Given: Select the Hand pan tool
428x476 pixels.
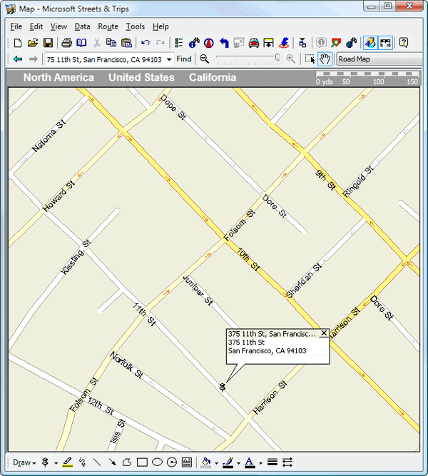Looking at the screenshot, I should click(x=325, y=59).
